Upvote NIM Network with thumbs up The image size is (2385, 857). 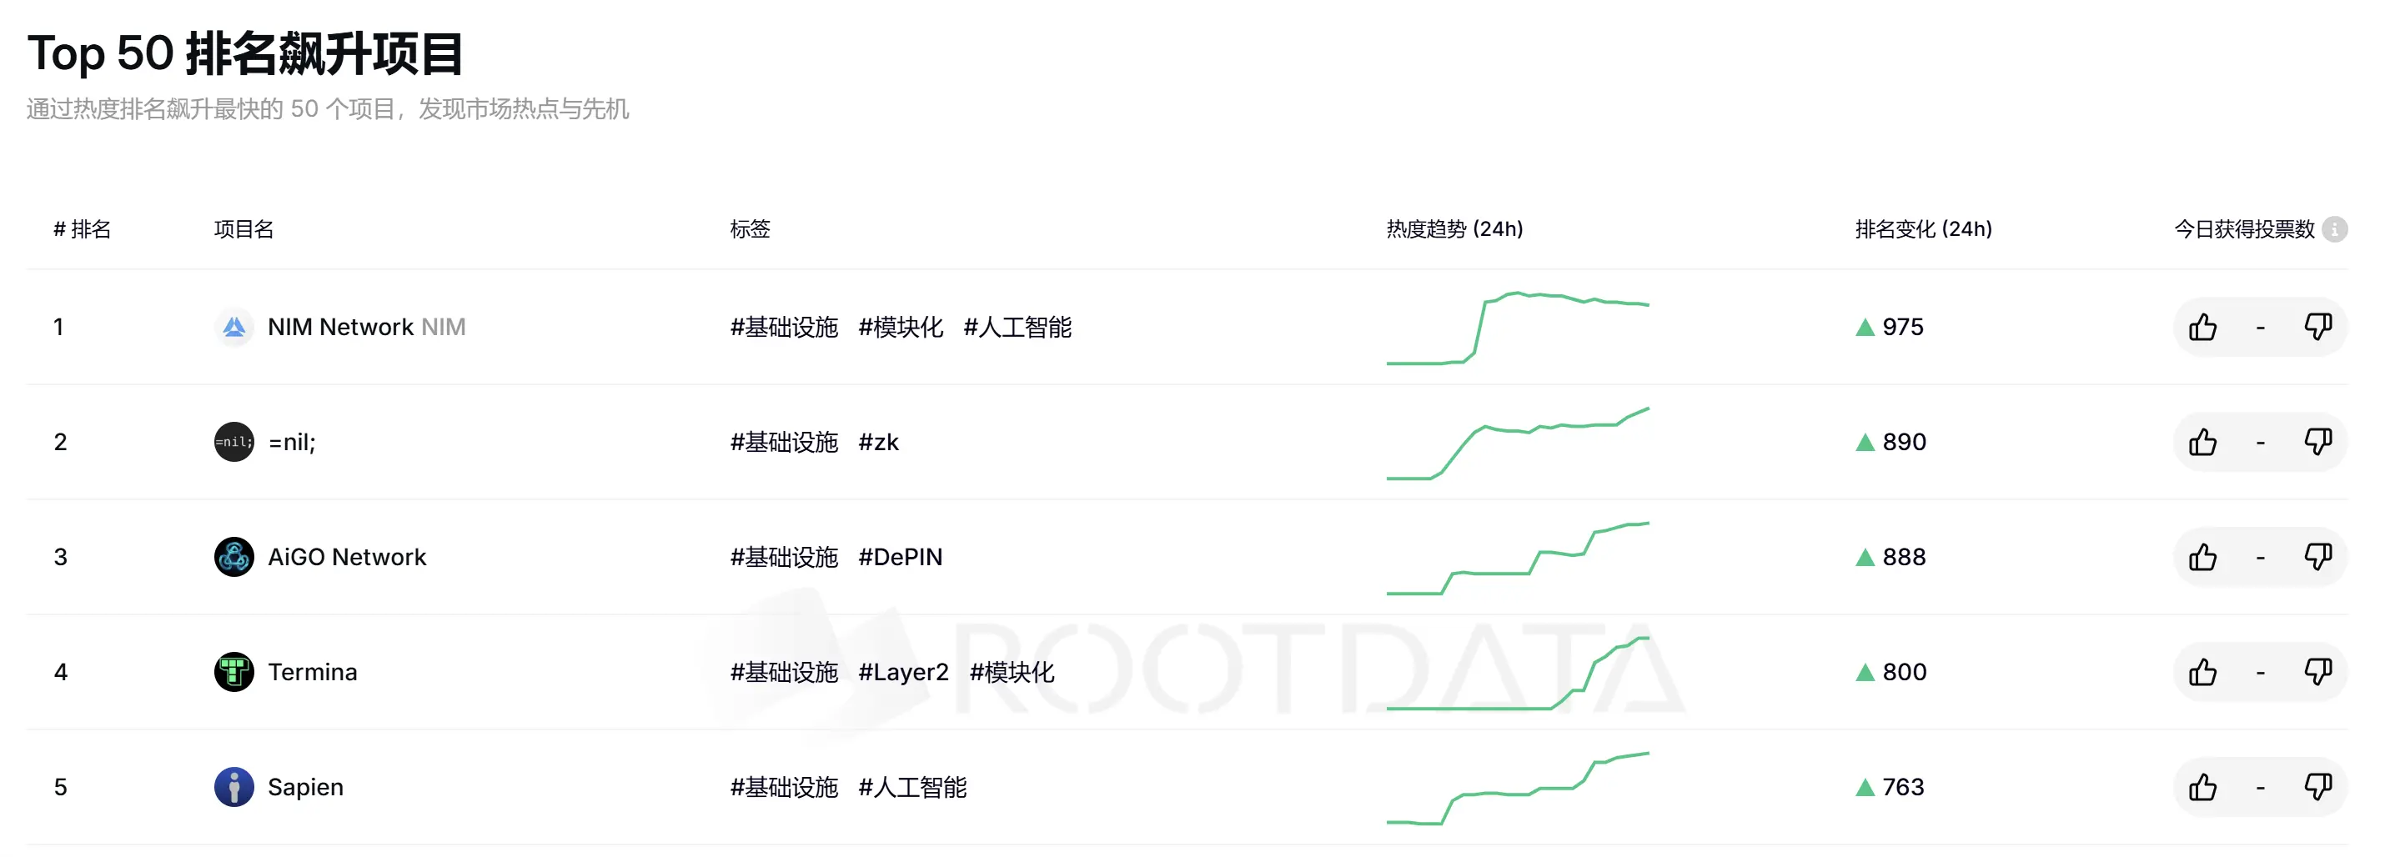pyautogui.click(x=2203, y=327)
